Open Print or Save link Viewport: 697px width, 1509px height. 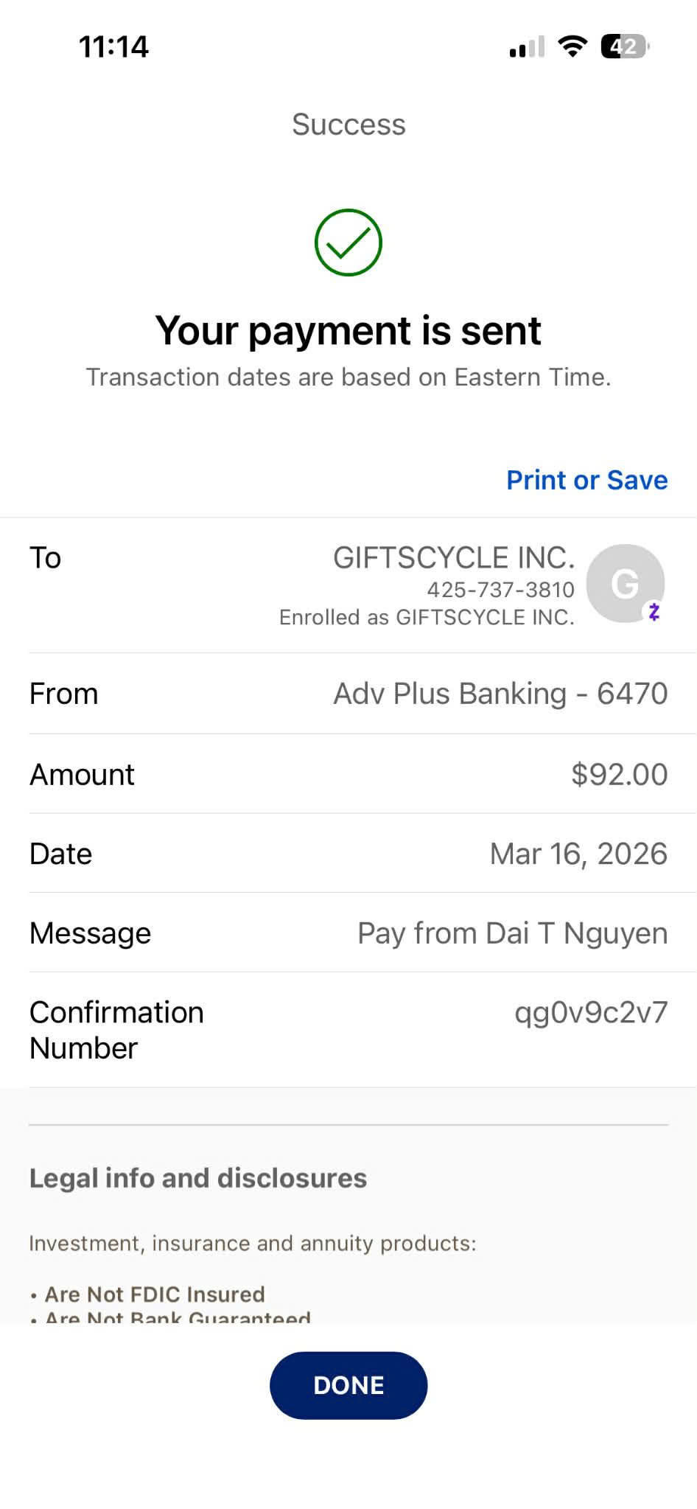pyautogui.click(x=586, y=480)
